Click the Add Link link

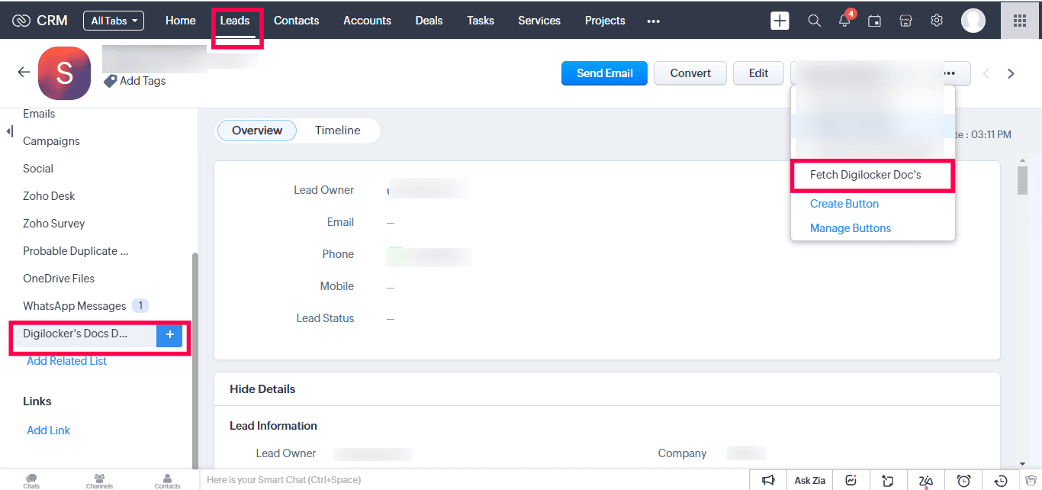pos(48,430)
